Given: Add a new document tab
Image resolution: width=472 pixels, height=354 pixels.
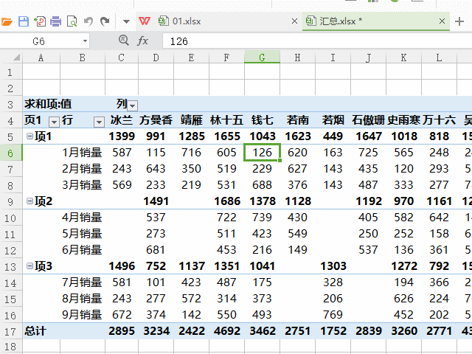Looking at the screenshot, I should pos(459,21).
